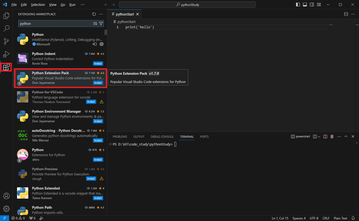Viewport: 359px width, 221px height.
Task: Click the Extensions icon in activity bar
Action: click(6, 67)
